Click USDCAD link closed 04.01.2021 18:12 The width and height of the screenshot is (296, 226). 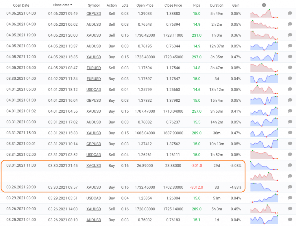click(94, 90)
